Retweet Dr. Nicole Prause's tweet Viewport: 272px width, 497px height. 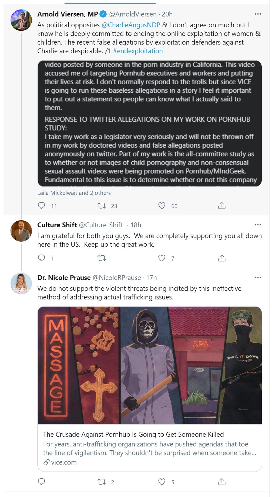click(102, 482)
